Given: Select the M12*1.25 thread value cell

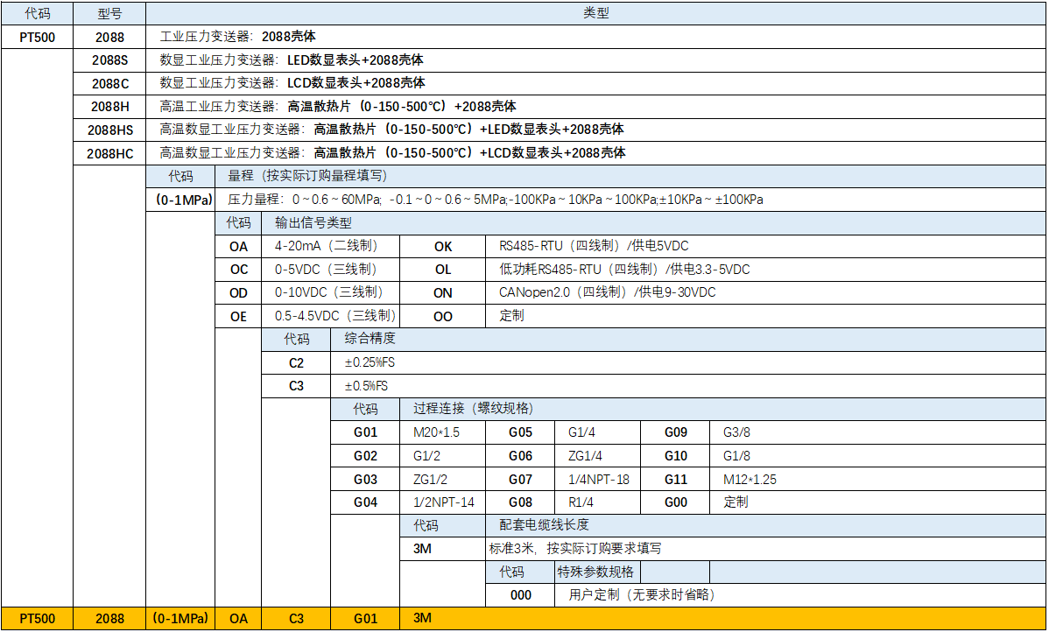Looking at the screenshot, I should (x=750, y=480).
